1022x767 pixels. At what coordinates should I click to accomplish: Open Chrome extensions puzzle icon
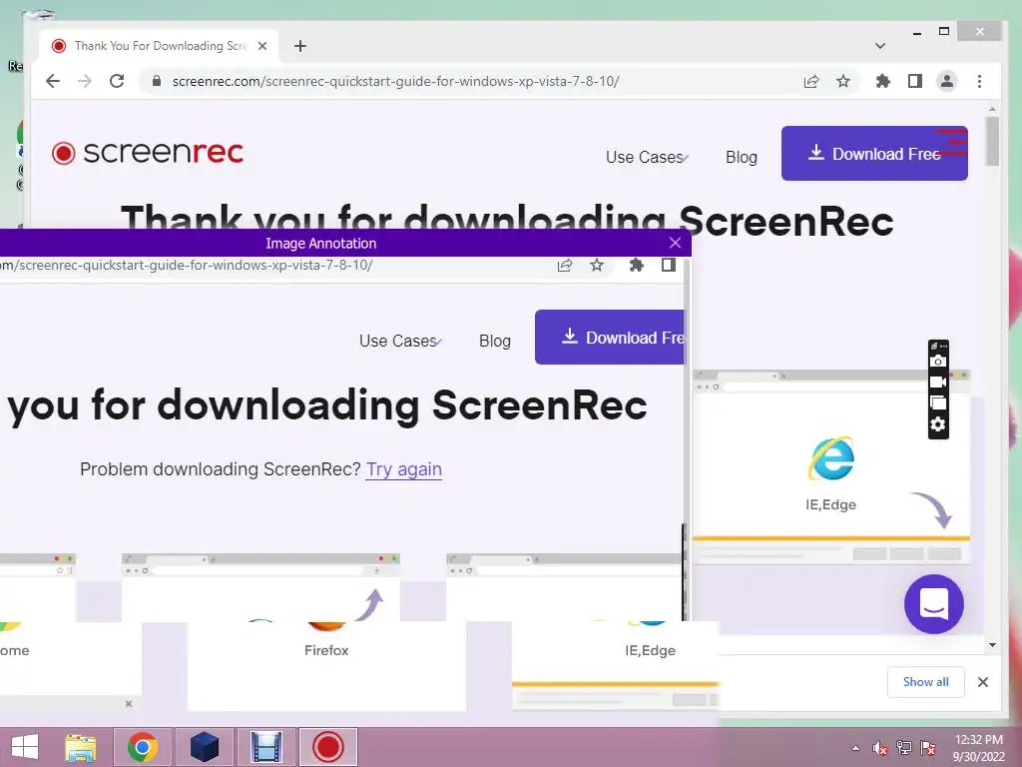point(883,81)
